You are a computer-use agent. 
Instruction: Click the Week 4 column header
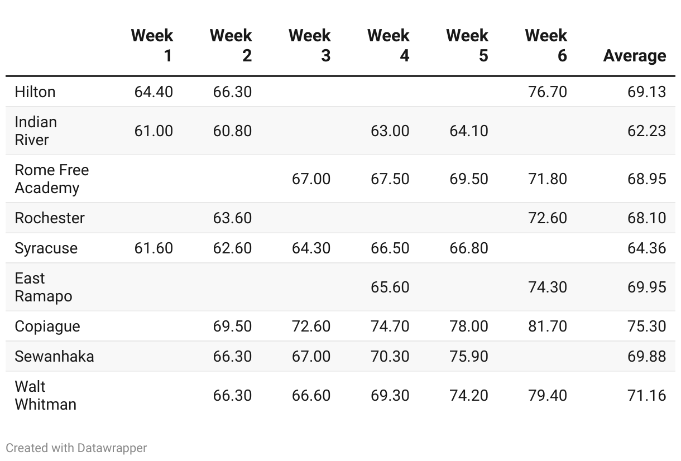(x=388, y=45)
